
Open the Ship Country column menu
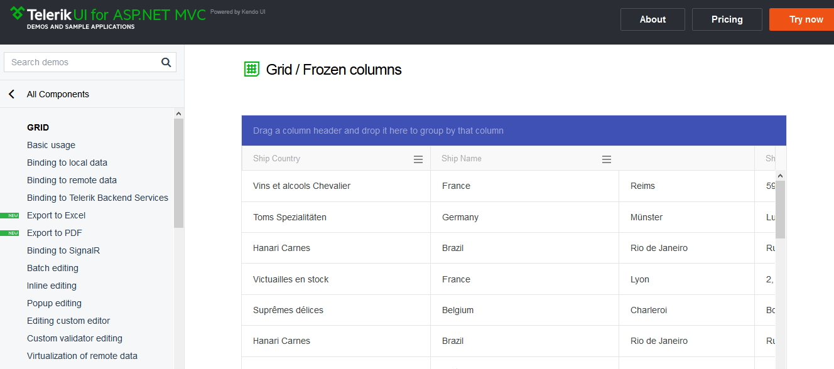point(418,159)
